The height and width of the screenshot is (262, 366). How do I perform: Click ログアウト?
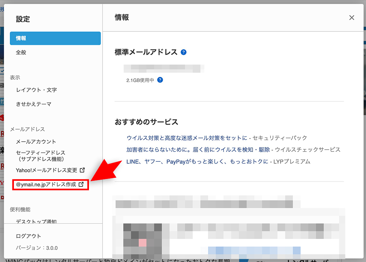coord(29,236)
